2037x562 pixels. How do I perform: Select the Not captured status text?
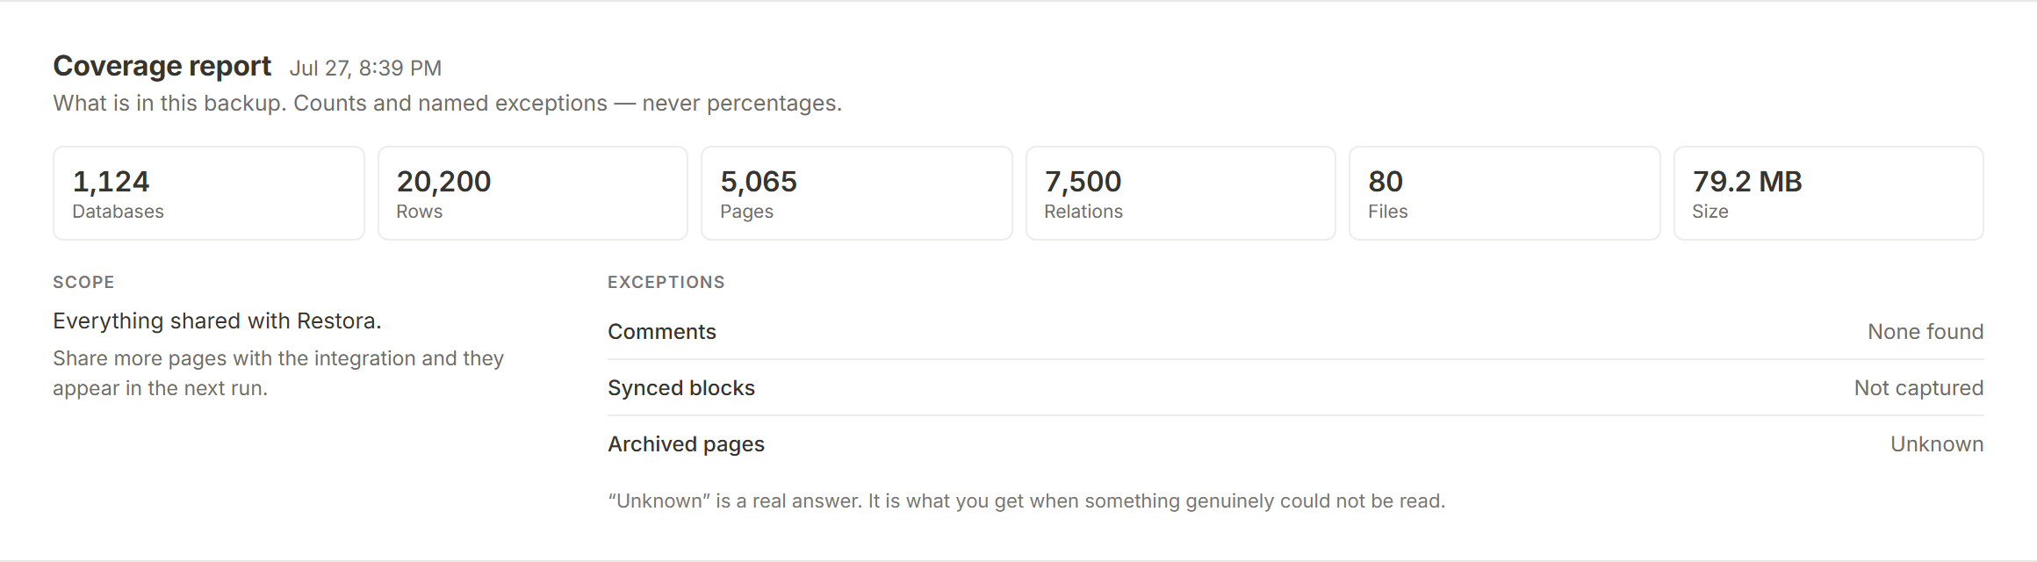click(1918, 388)
